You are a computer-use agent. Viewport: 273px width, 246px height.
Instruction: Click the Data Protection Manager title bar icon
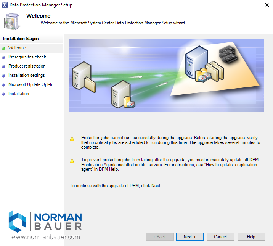[x=5, y=5]
